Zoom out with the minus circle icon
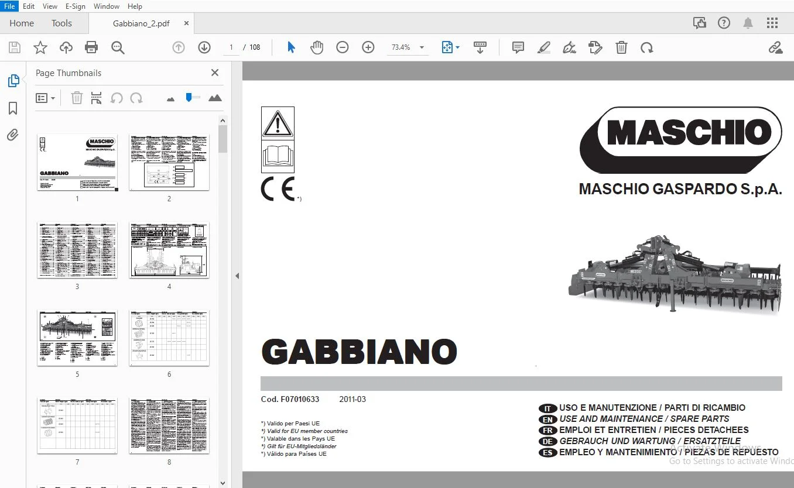 point(343,47)
